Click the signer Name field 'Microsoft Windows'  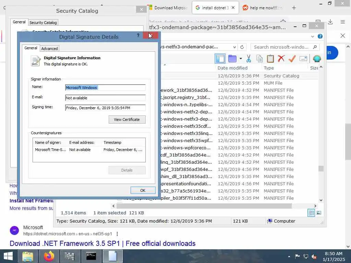(105, 88)
